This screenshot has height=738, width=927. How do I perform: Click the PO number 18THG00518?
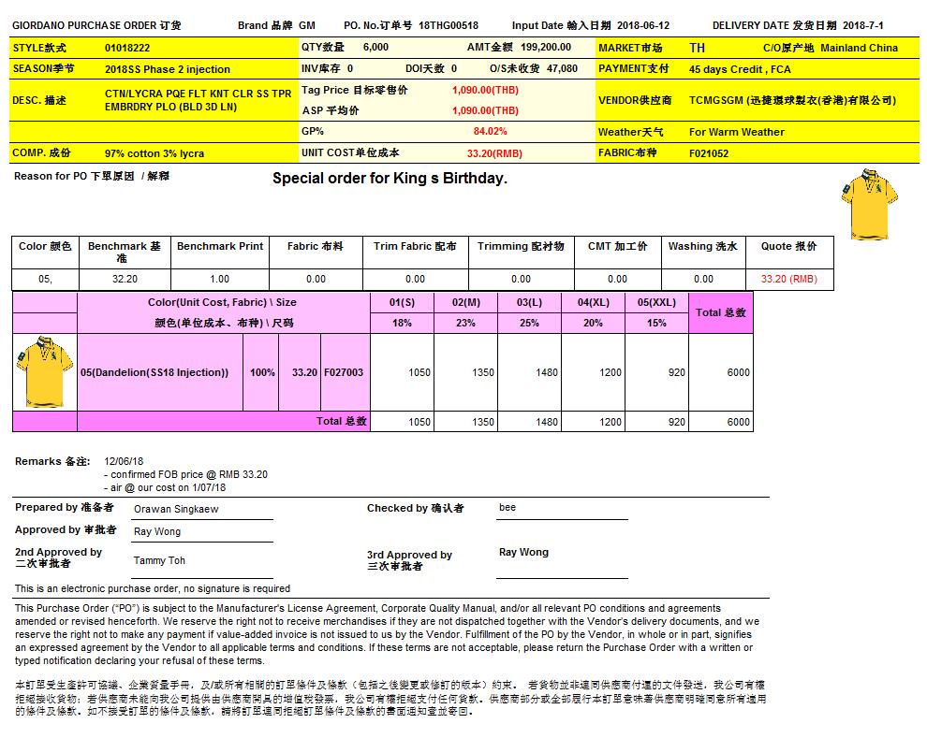(x=449, y=25)
